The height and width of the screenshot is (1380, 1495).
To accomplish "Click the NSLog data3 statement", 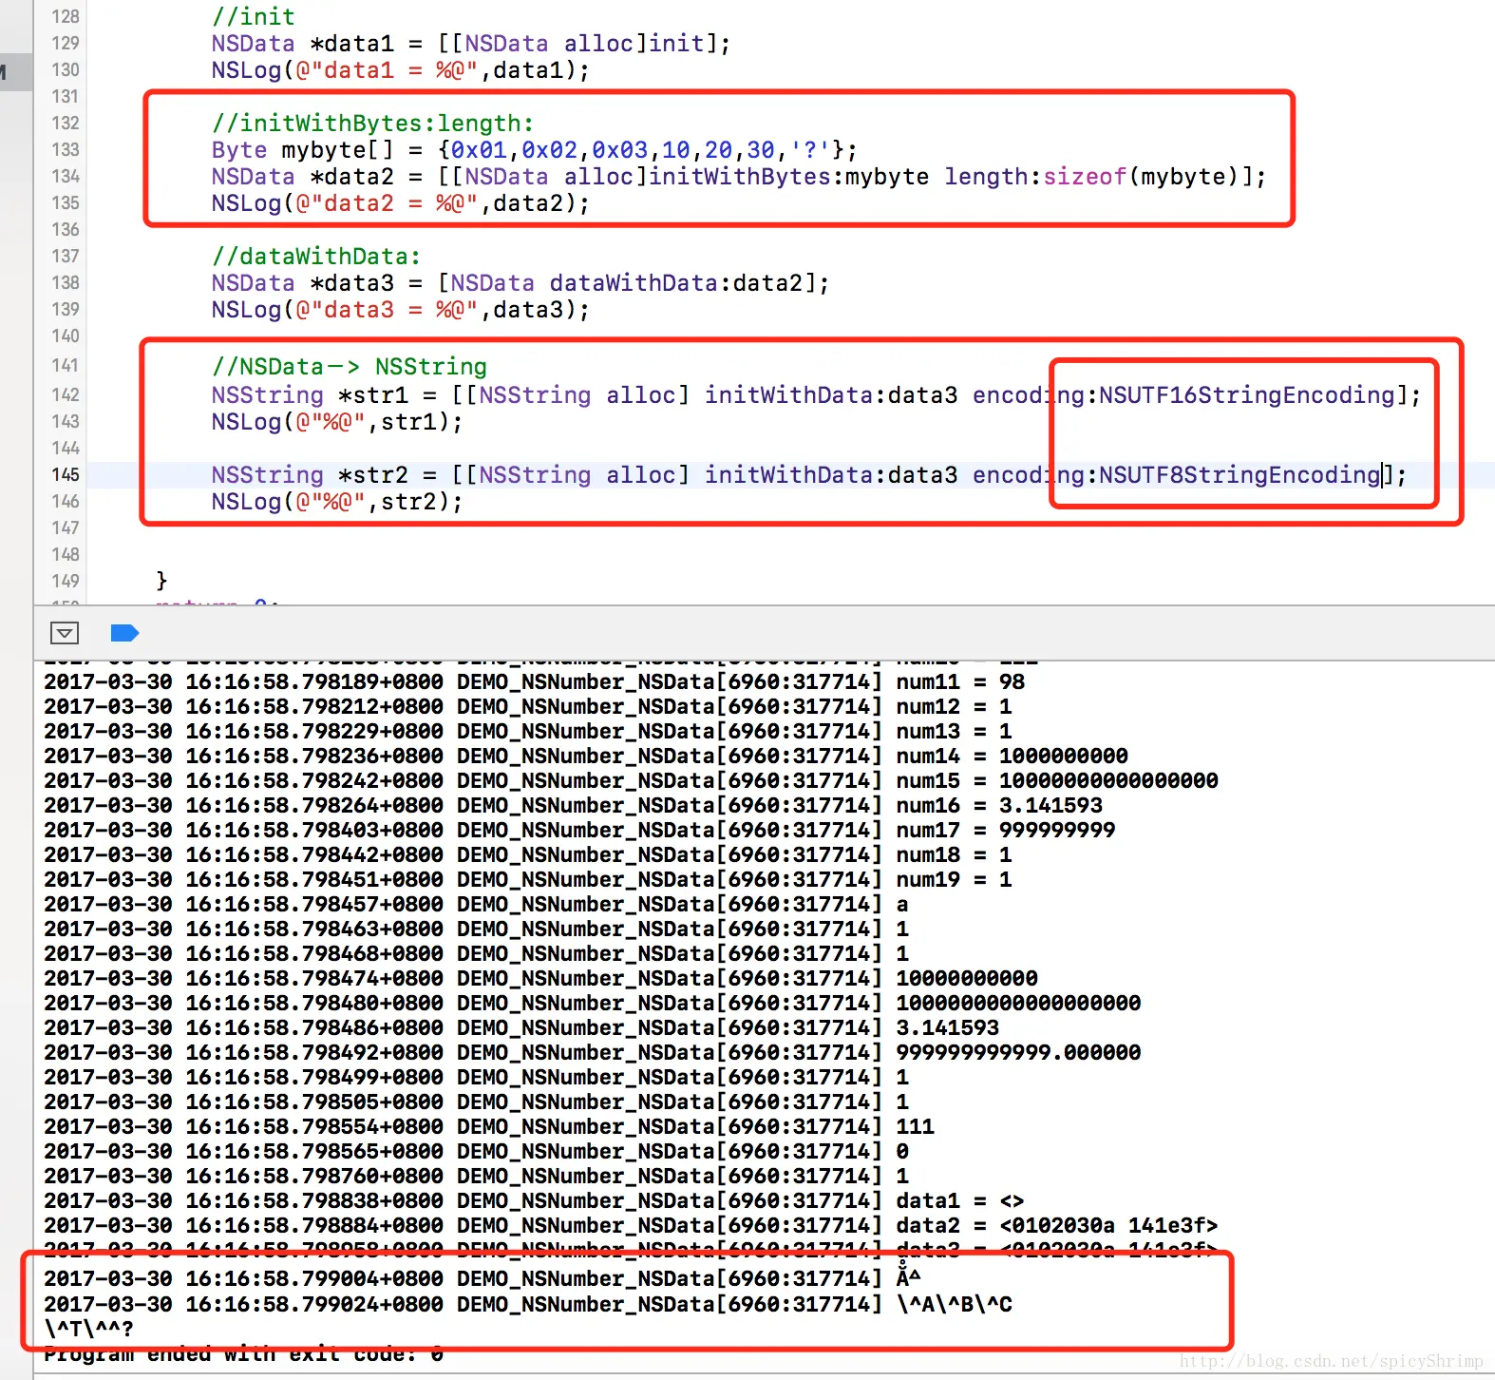I will coord(400,309).
